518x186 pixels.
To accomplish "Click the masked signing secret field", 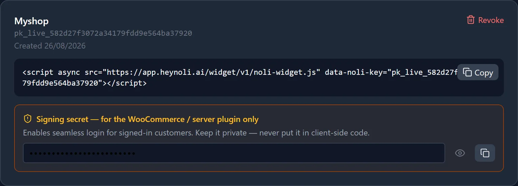I will coord(234,153).
